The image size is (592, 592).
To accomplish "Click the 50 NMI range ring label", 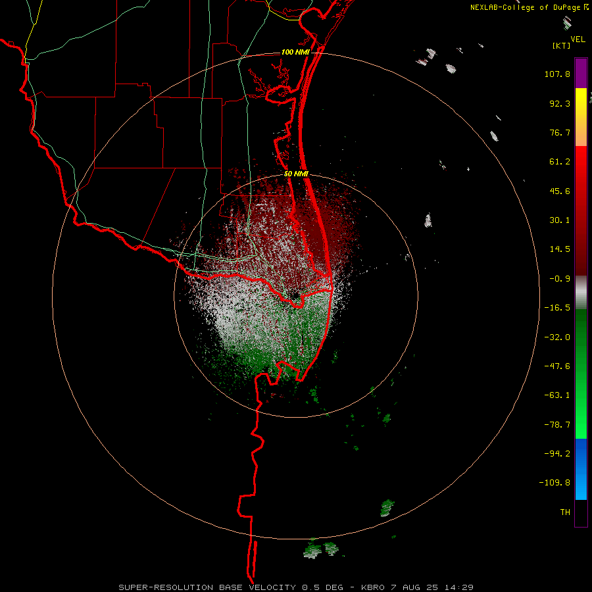I will [x=297, y=174].
